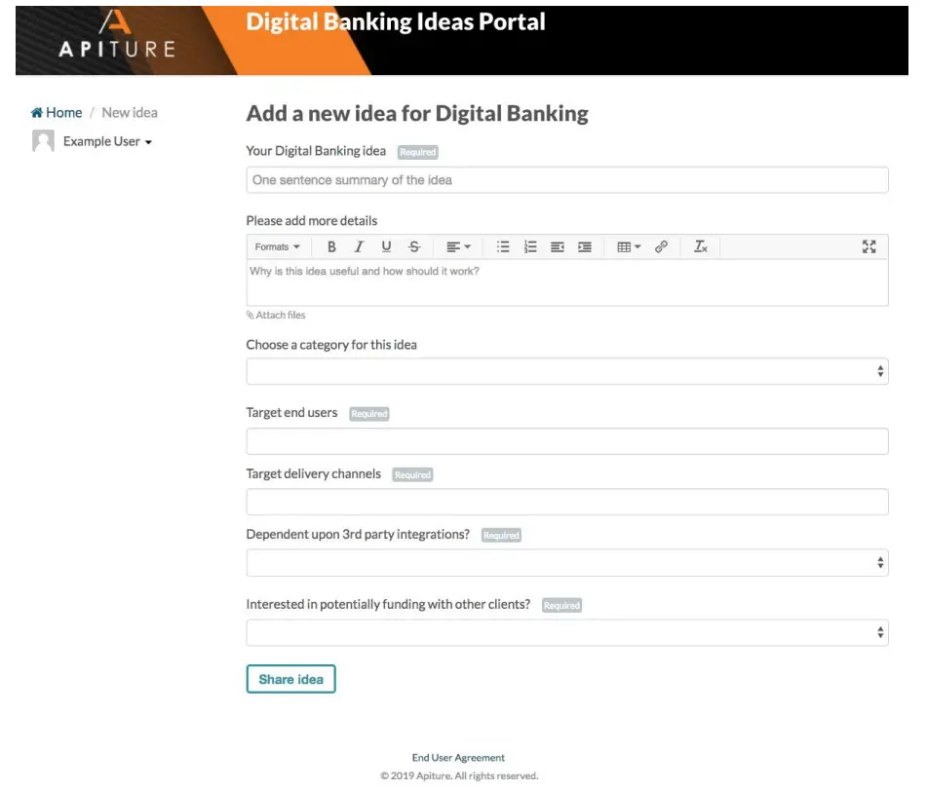
Task: Expand the Example User account menu
Action: point(100,141)
